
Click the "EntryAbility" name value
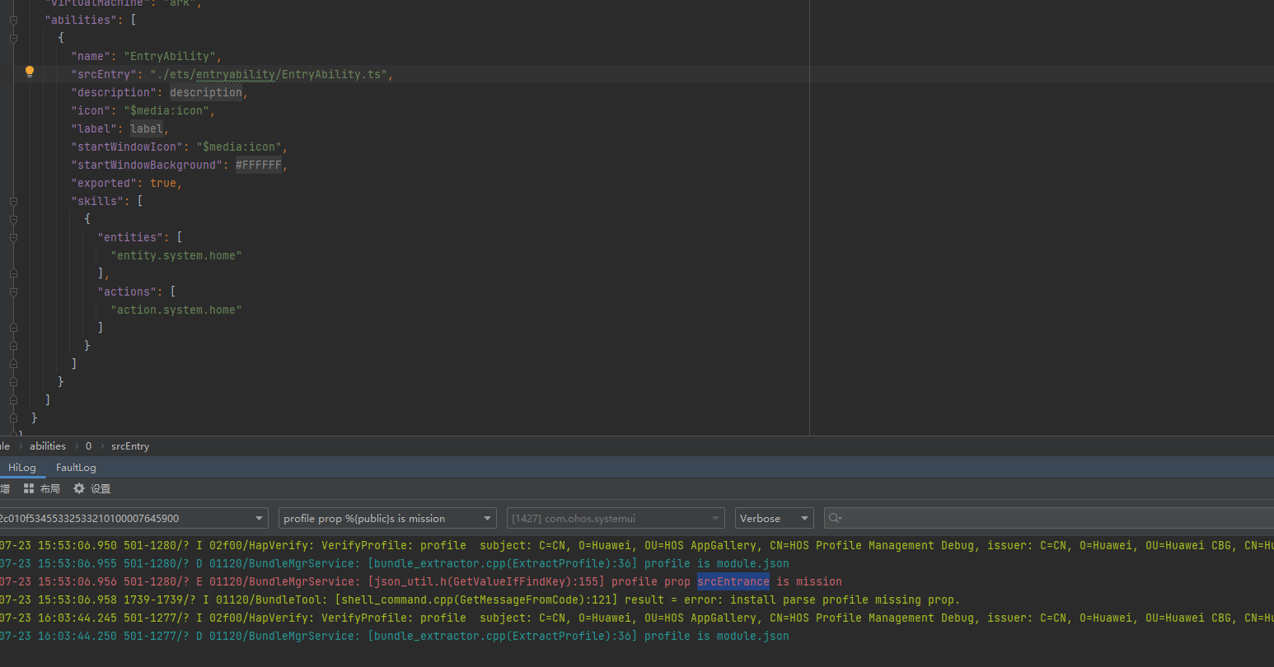[x=170, y=56]
